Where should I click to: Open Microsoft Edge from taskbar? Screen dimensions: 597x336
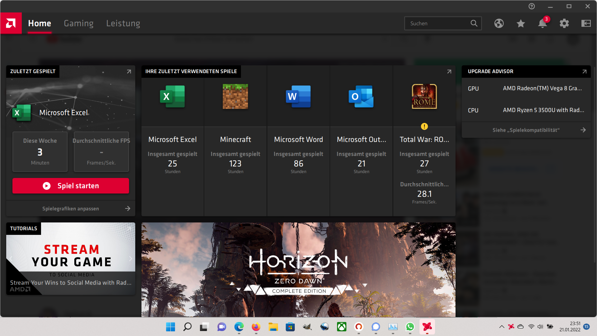point(239,327)
